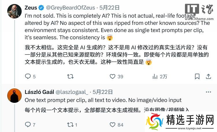Reply to Zeus's tweet via comment icon
This screenshot has width=217, height=132.
pyautogui.click(x=28, y=76)
